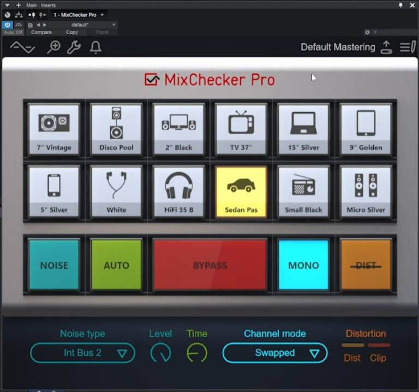Choose the HiFi 35 B headphones
Viewport: 419px width, 392px height.
coord(179,192)
